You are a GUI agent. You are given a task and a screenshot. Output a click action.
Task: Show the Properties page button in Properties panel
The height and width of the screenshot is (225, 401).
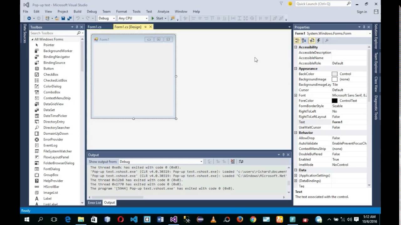[312, 41]
